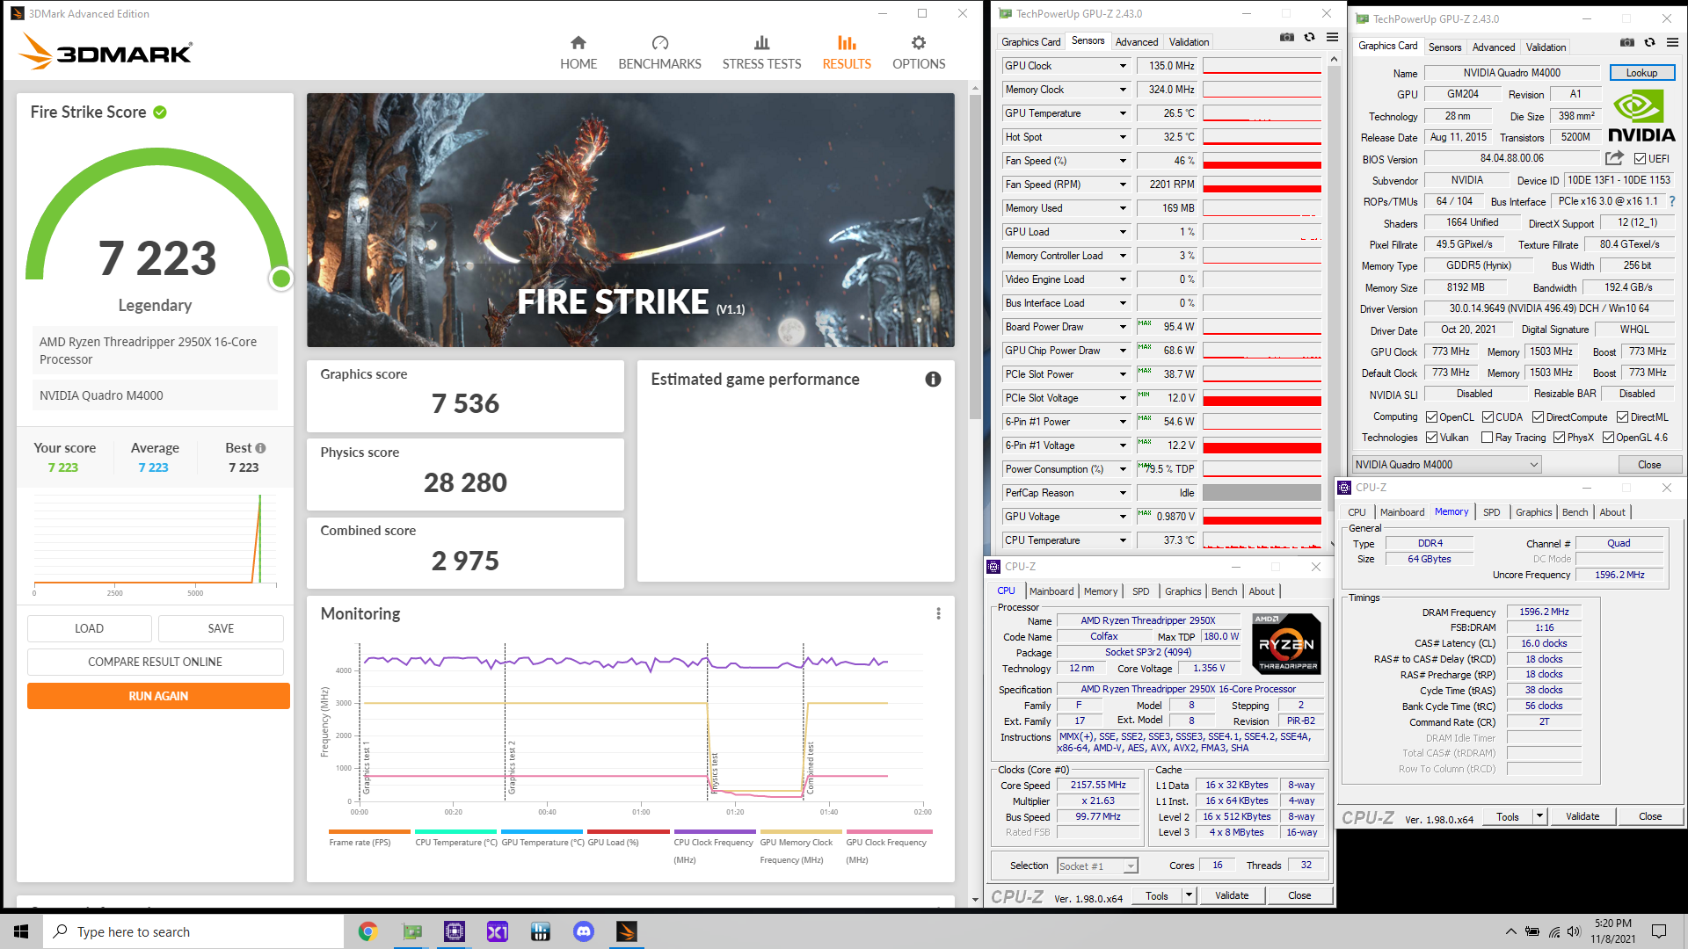The image size is (1688, 949).
Task: Switch to Validation tab in GPU-Z Sensors window
Action: [x=1189, y=42]
